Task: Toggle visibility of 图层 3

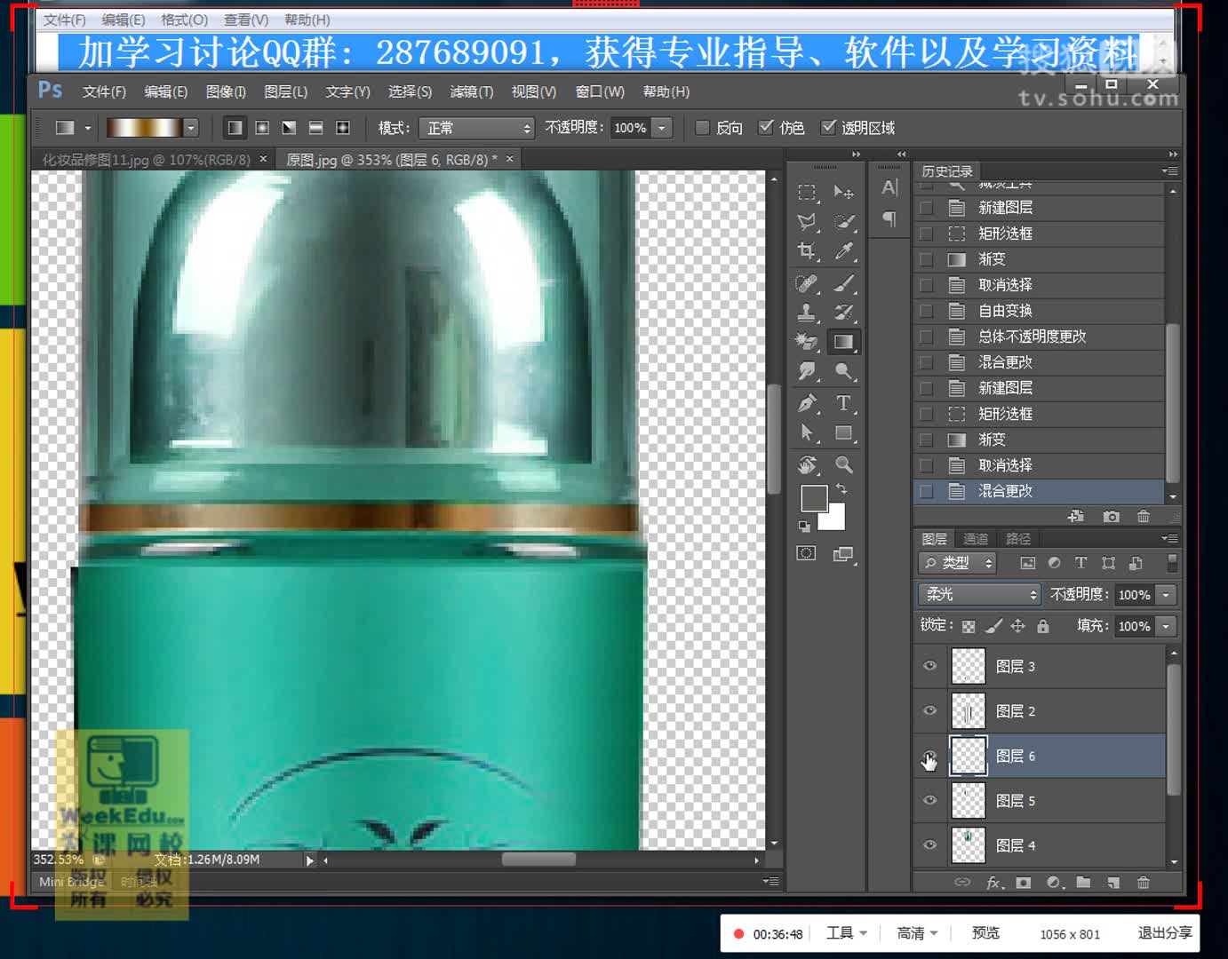Action: 930,666
